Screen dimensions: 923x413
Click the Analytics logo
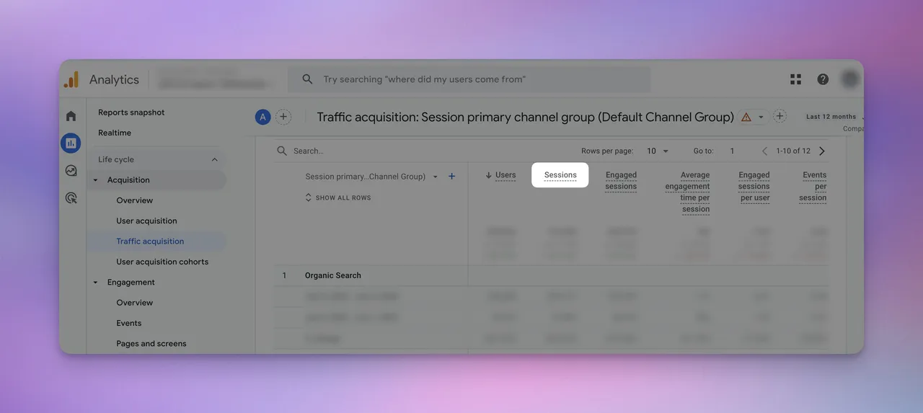(x=71, y=80)
